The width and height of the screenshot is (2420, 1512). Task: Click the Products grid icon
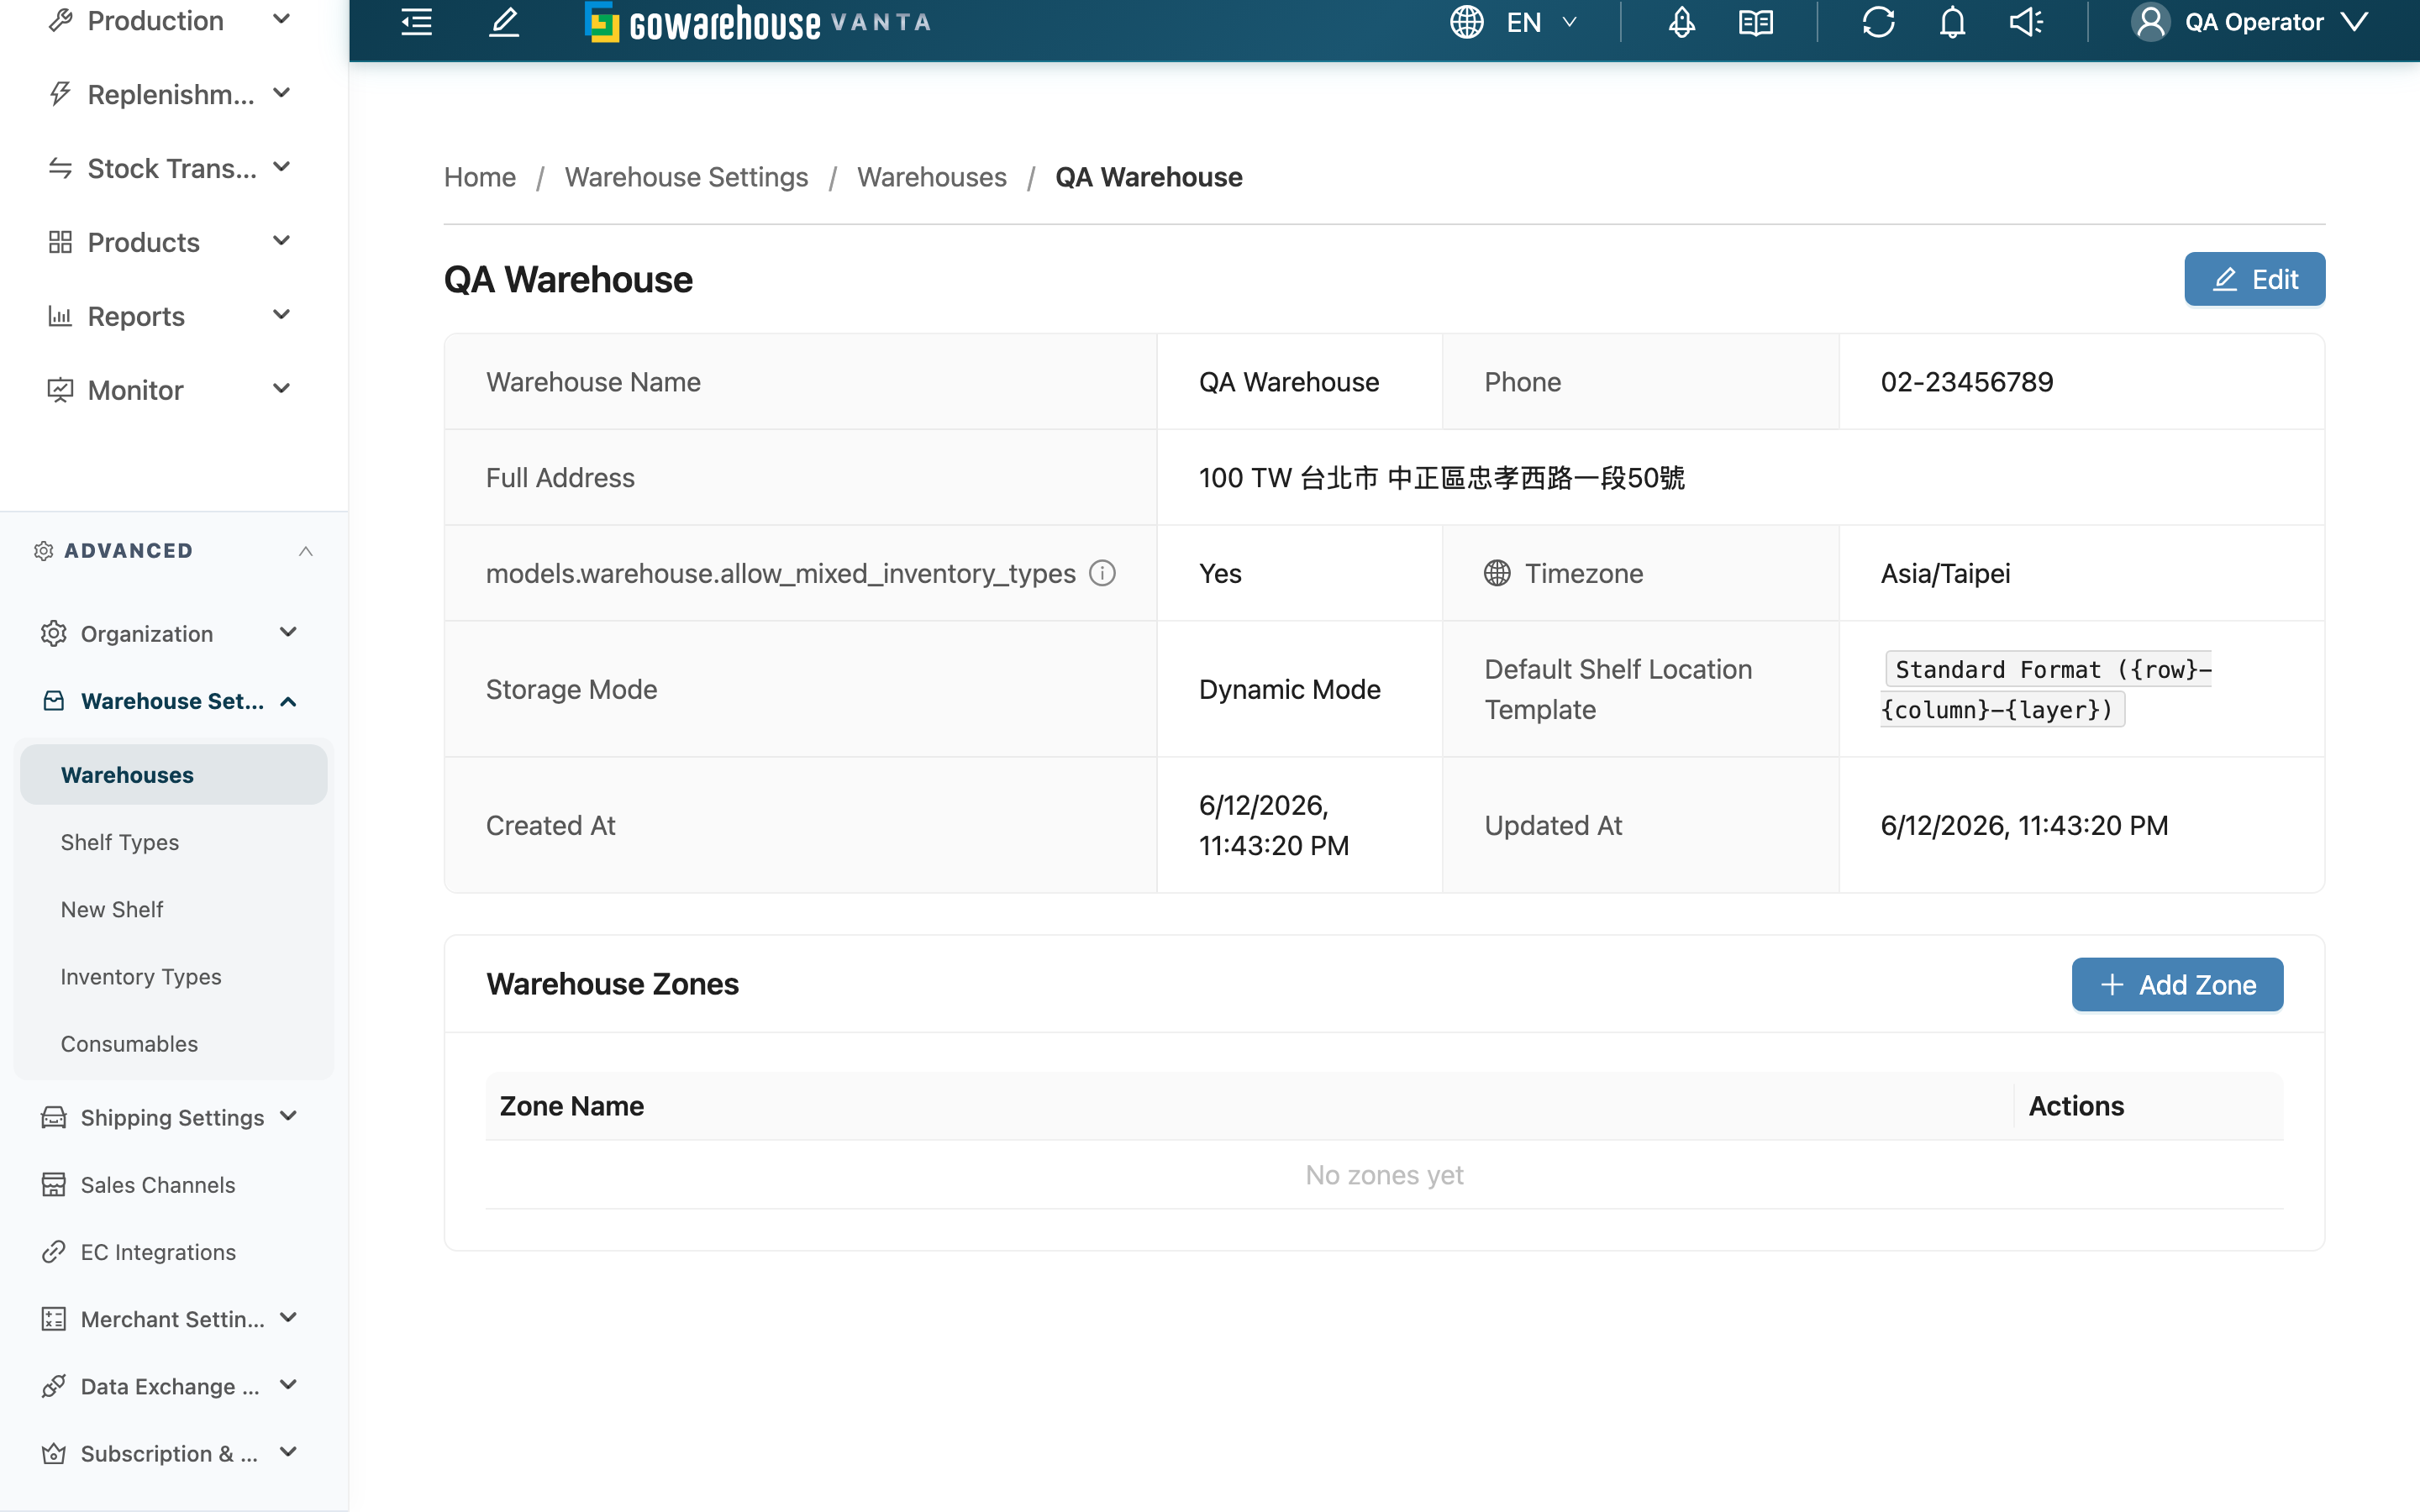[x=60, y=242]
